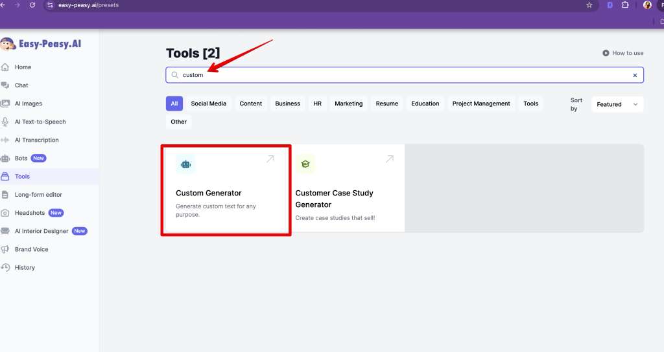Image resolution: width=664 pixels, height=352 pixels.
Task: Click the Home icon in sidebar
Action: point(5,67)
